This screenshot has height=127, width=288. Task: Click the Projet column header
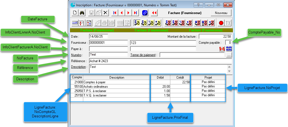(208, 78)
